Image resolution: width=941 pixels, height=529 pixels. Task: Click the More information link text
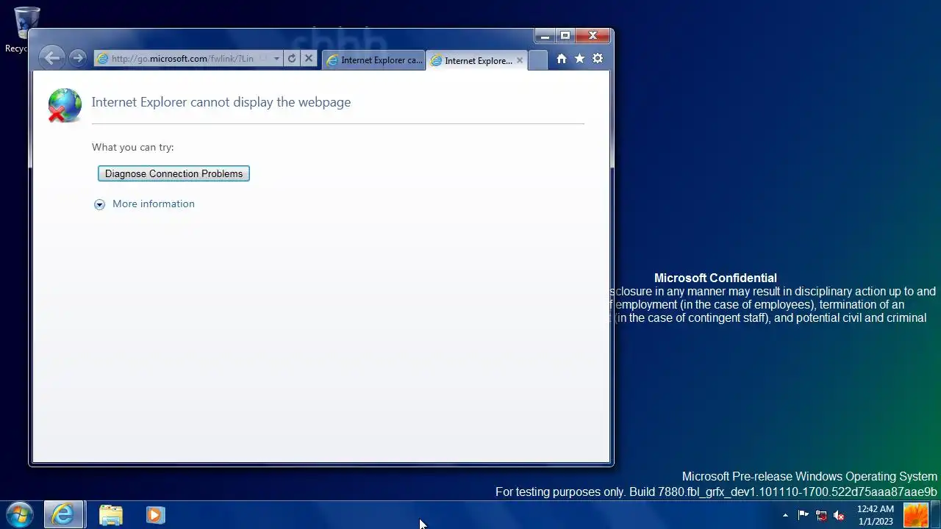pos(154,204)
